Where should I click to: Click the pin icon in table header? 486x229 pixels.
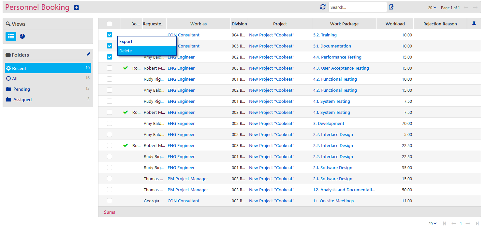(474, 24)
